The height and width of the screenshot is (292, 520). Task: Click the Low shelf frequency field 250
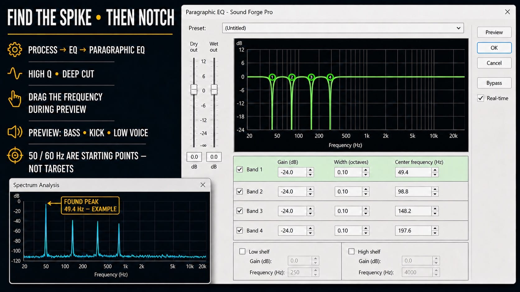pos(300,272)
